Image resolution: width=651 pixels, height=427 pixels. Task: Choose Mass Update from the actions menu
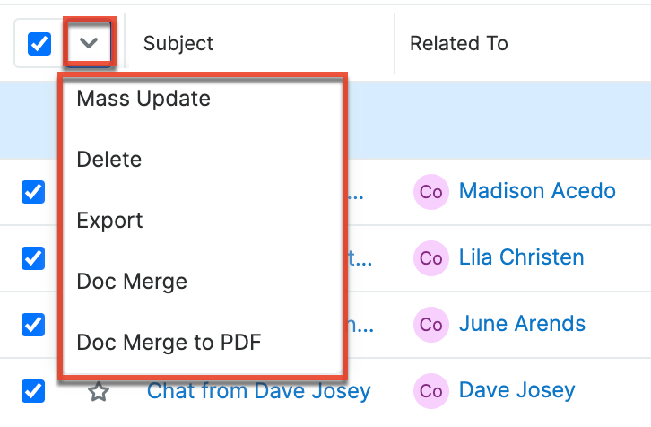[143, 98]
